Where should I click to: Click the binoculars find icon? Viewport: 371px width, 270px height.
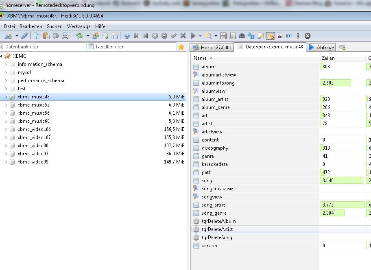pos(242,36)
